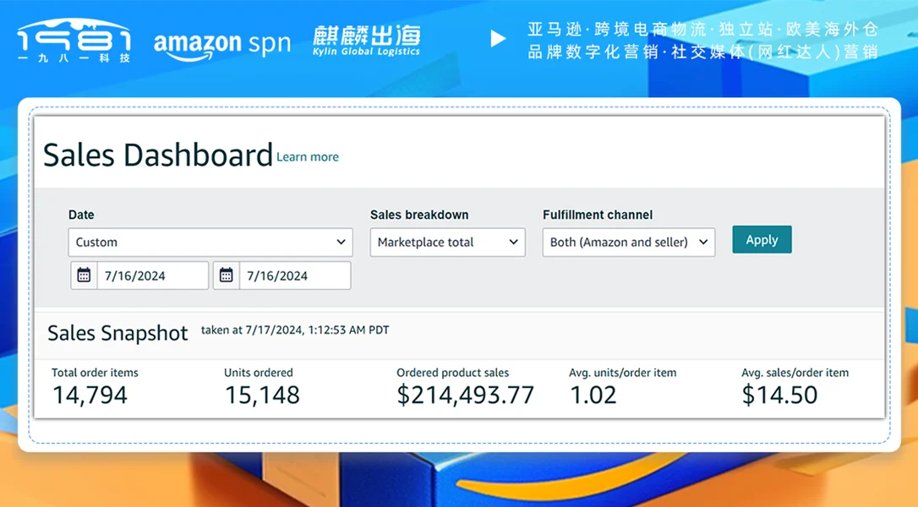Image resolution: width=918 pixels, height=507 pixels.
Task: Click the white play triangle in banner
Action: pyautogui.click(x=498, y=39)
